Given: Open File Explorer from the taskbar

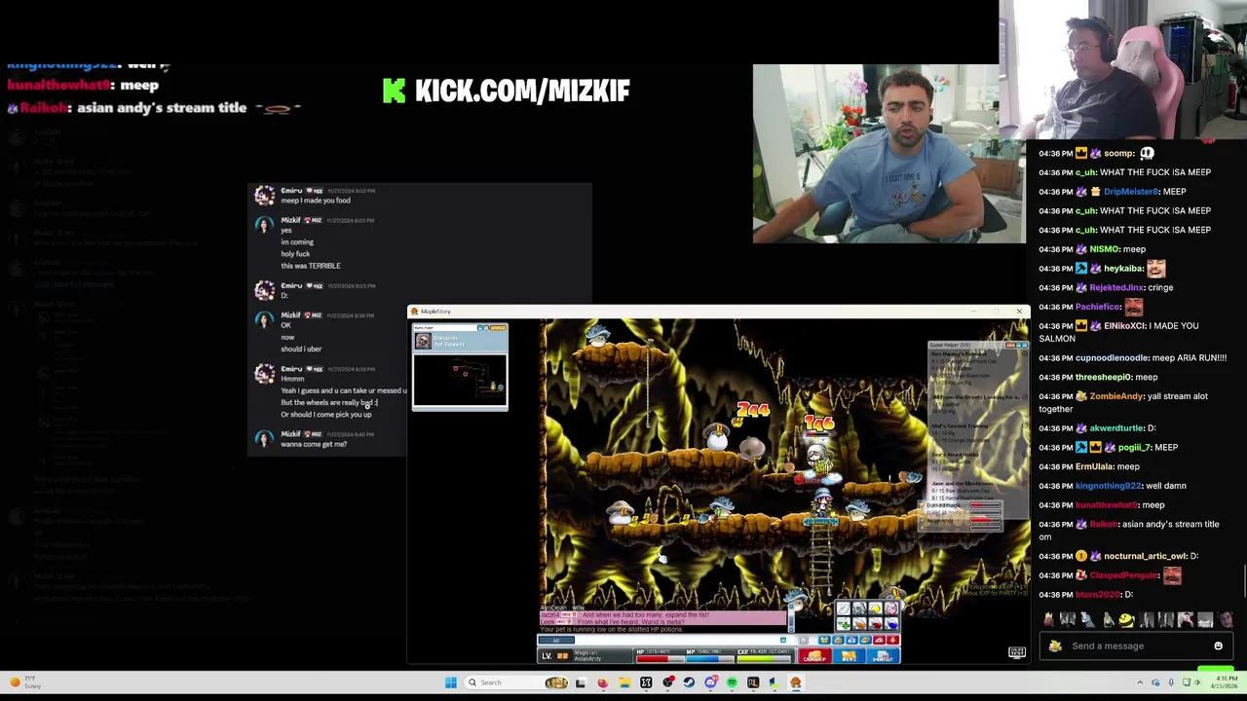Looking at the screenshot, I should coord(624,683).
